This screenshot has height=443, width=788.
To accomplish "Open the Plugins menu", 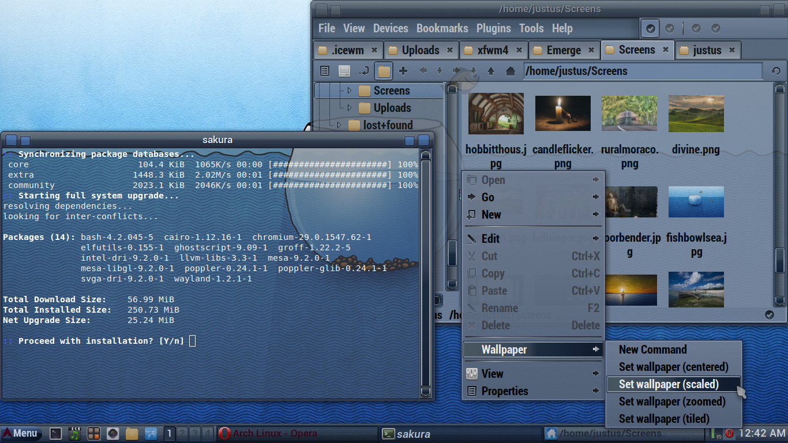I will pos(494,28).
